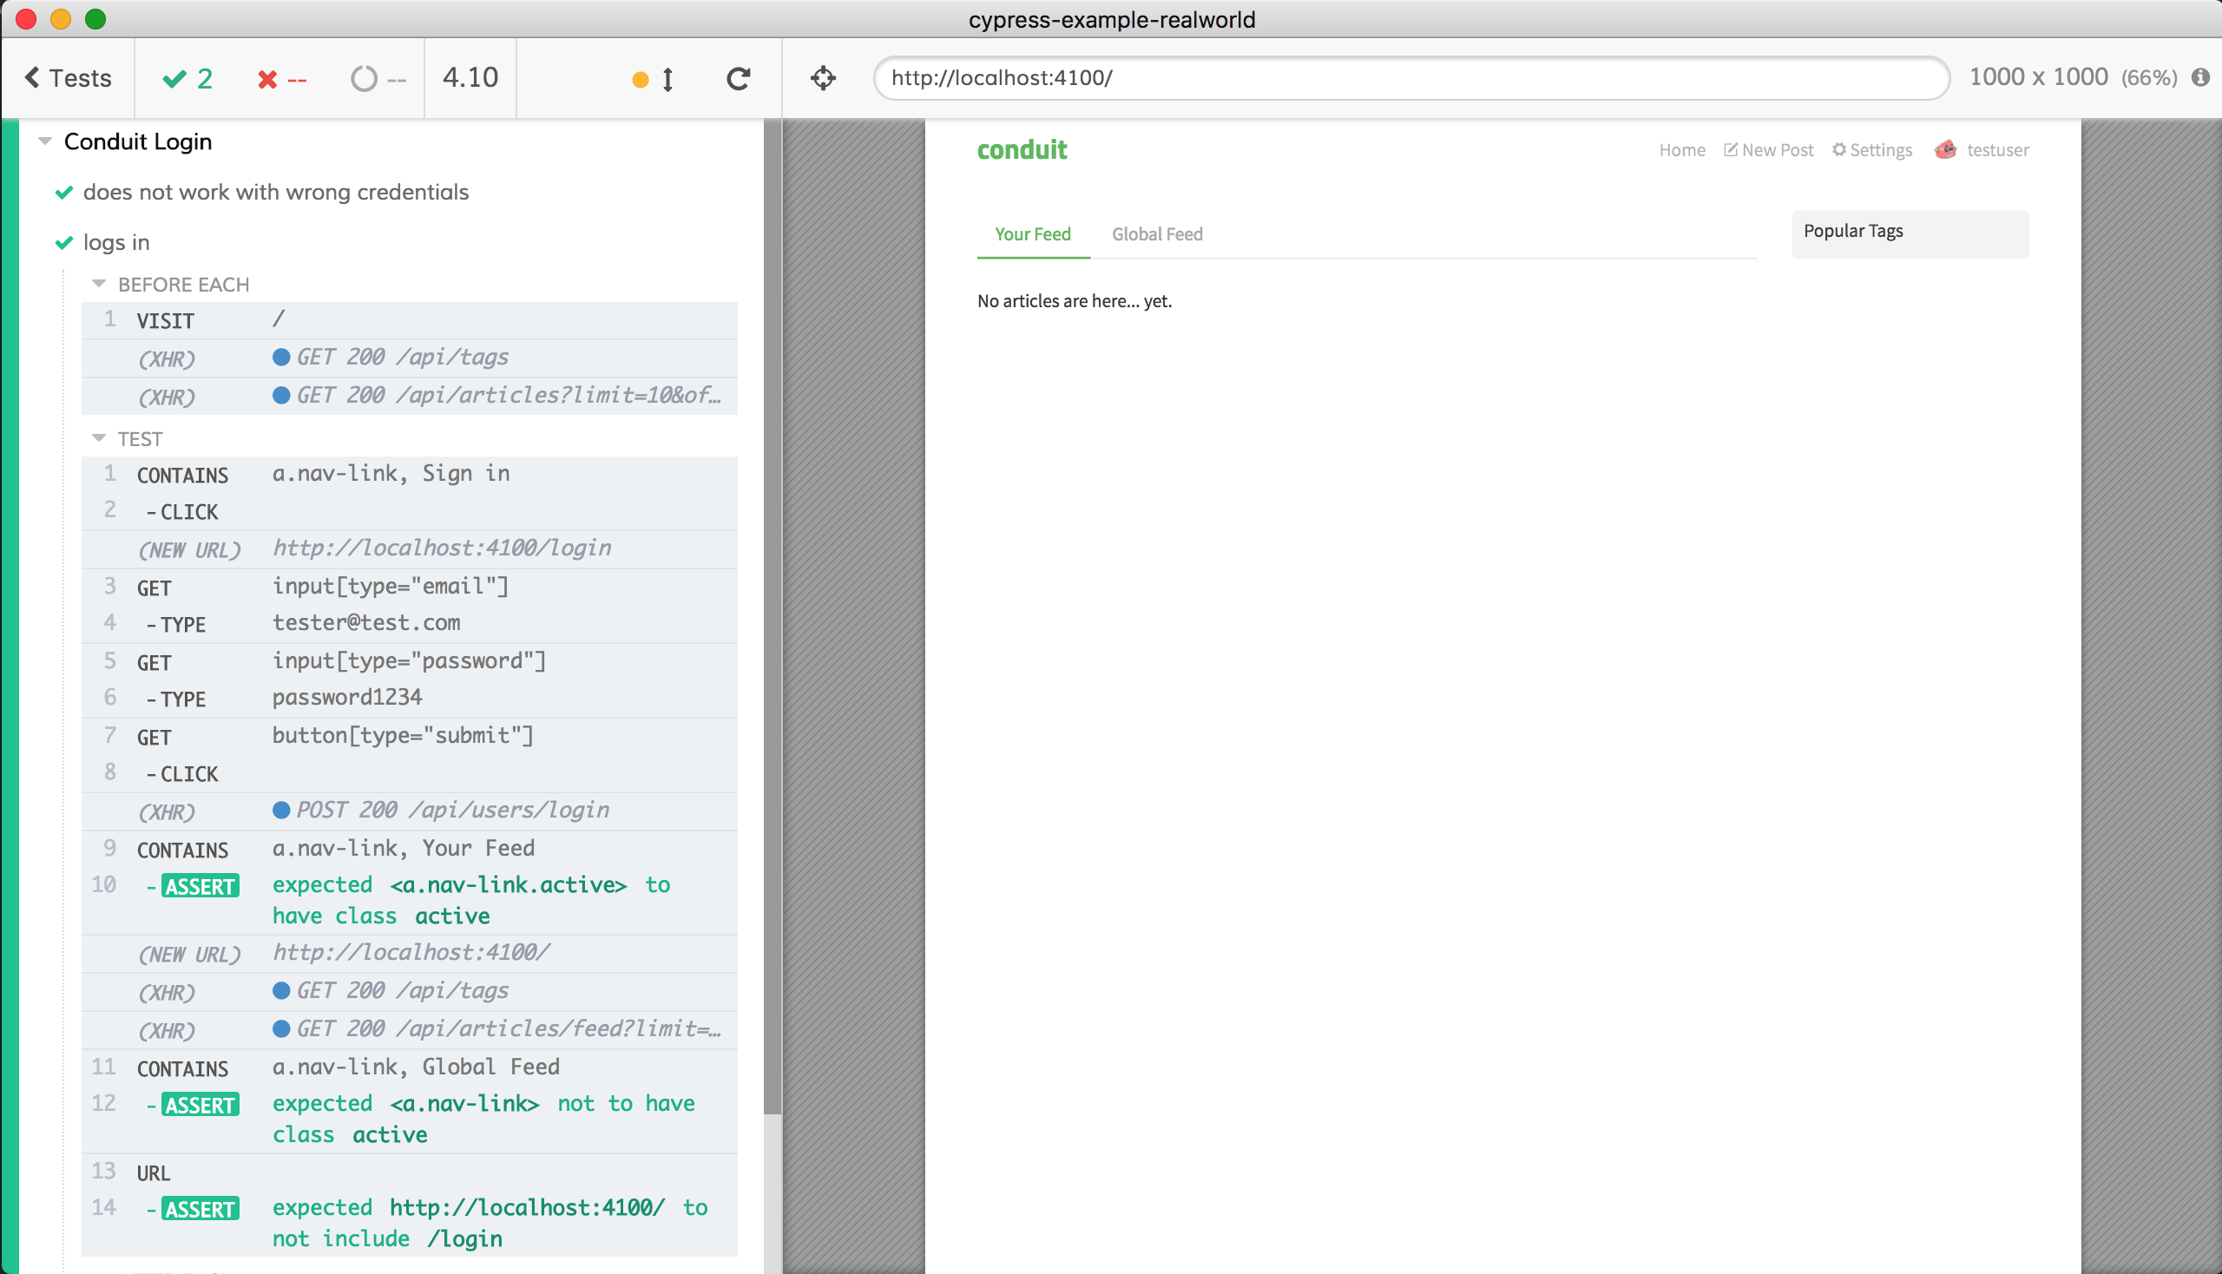Click the passed tests checkmark counter
This screenshot has width=2222, height=1274.
pos(188,79)
